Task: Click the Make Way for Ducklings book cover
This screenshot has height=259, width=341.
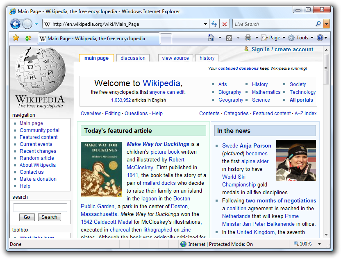Action: click(x=101, y=169)
